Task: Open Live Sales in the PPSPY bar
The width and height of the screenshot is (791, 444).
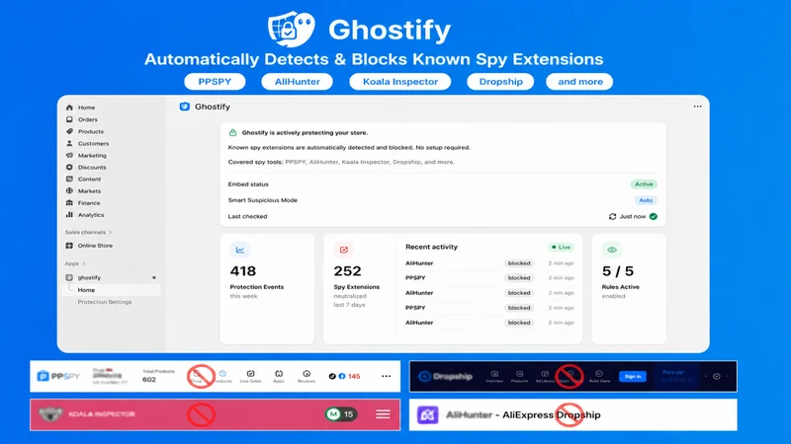Action: [x=250, y=377]
